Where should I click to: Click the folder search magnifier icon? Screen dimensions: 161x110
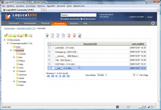point(18,36)
